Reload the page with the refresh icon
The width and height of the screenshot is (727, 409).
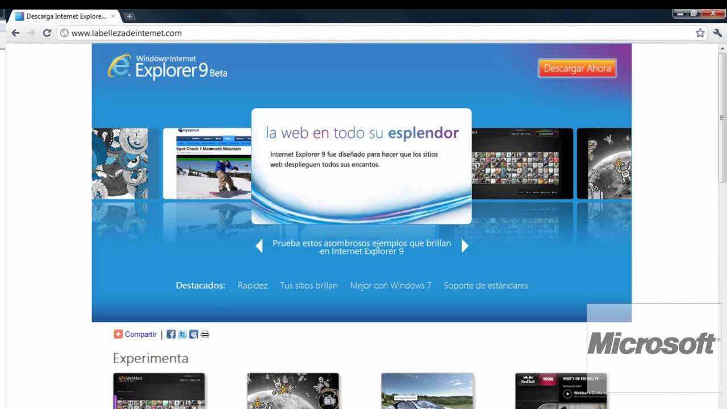(x=47, y=33)
